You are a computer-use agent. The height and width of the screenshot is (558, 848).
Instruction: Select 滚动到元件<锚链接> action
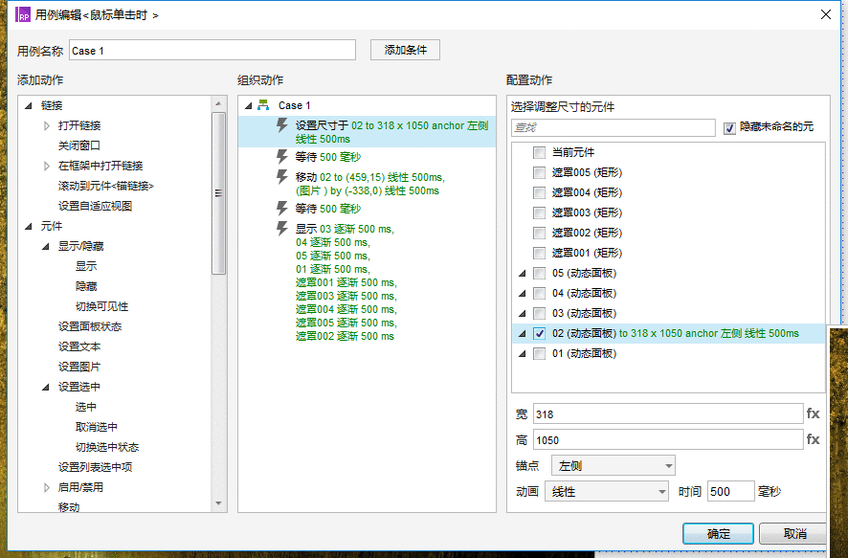point(106,186)
